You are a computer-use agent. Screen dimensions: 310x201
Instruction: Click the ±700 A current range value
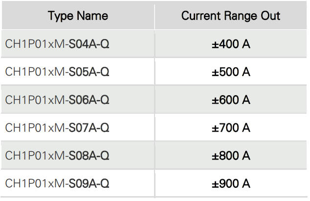pyautogui.click(x=231, y=128)
